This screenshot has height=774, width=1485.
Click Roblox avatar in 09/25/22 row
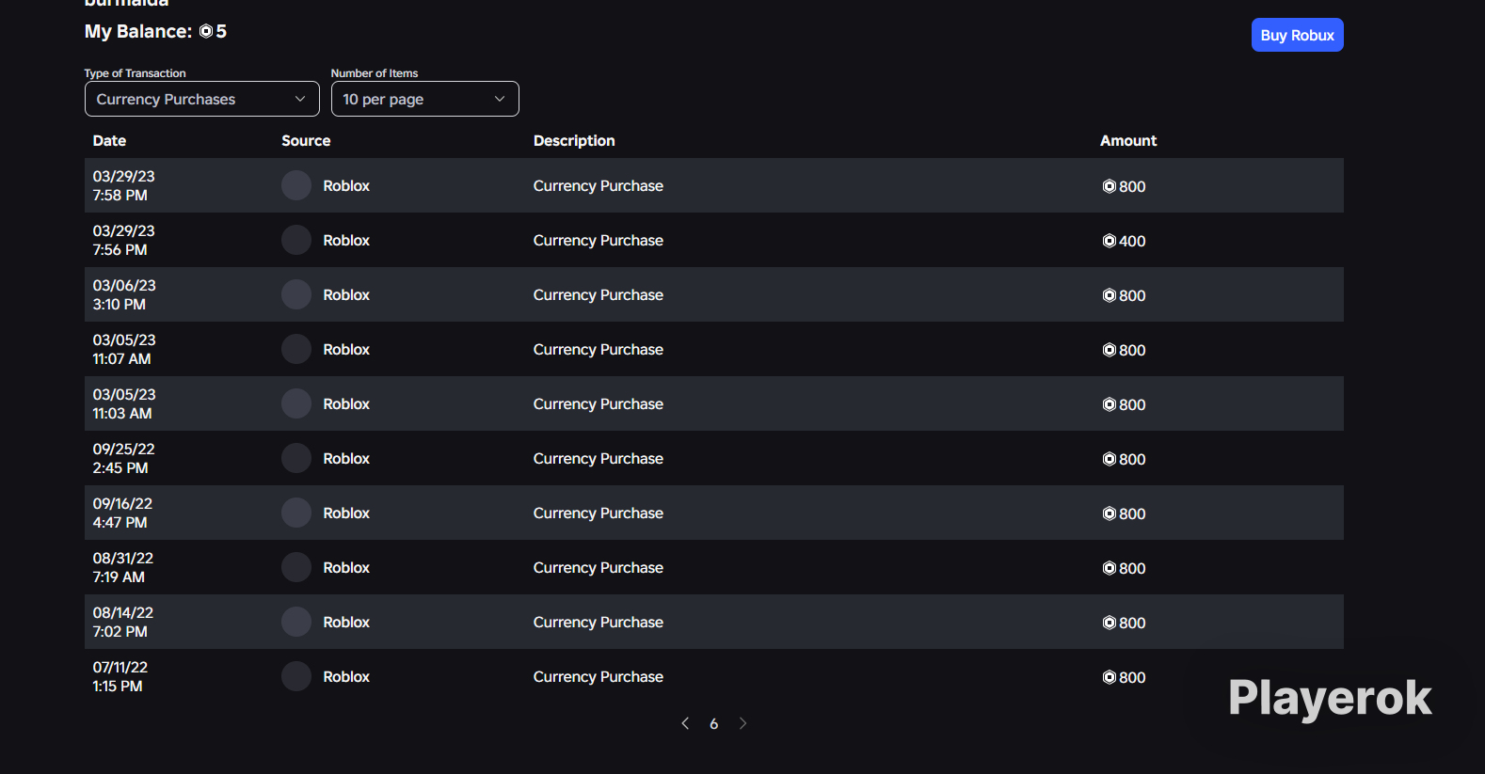[x=296, y=458]
